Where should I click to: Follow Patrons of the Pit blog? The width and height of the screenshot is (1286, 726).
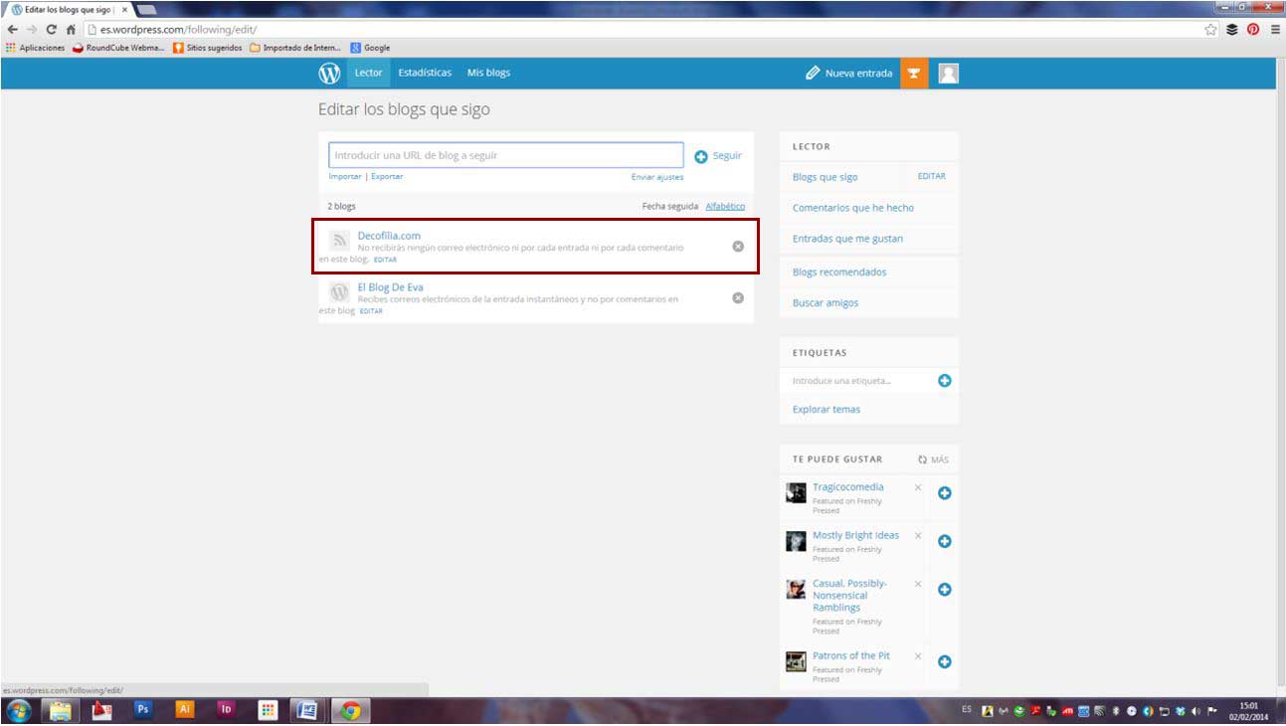(945, 662)
